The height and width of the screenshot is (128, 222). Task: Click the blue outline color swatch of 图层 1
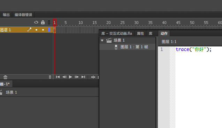click(x=49, y=29)
